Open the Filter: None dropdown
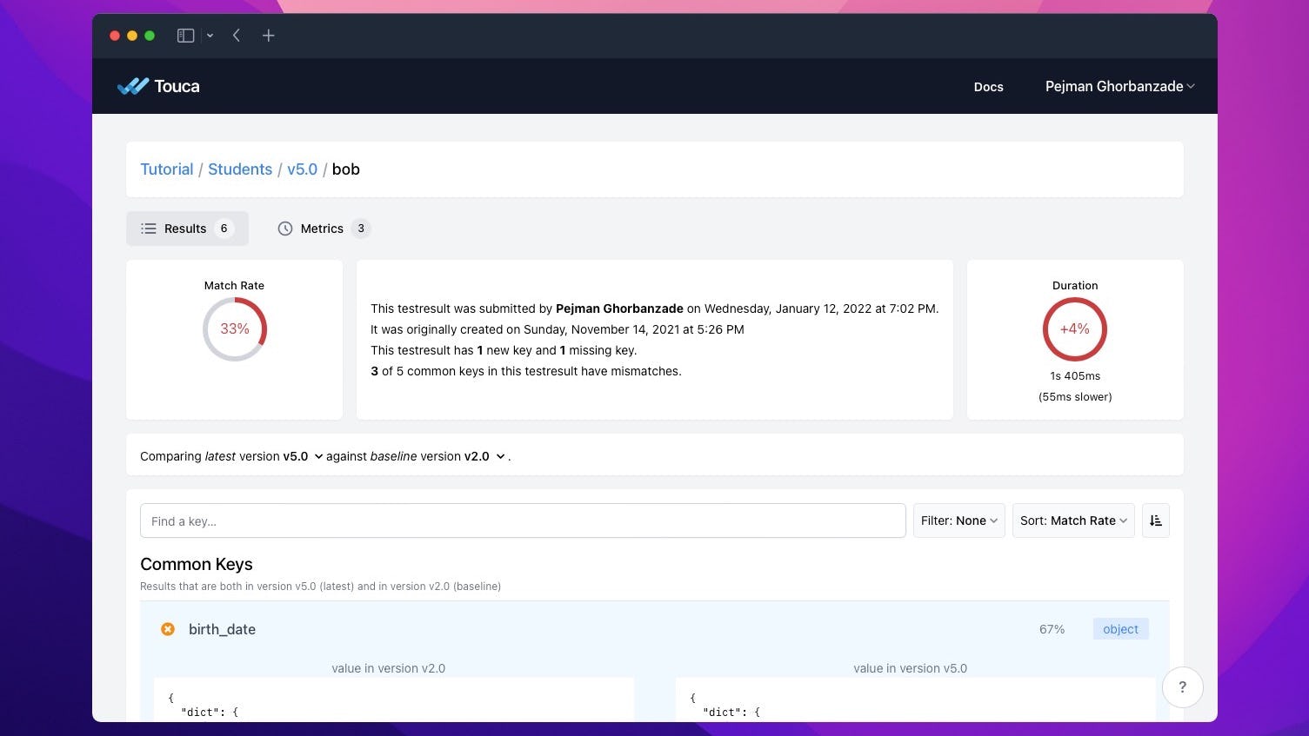 (x=959, y=521)
